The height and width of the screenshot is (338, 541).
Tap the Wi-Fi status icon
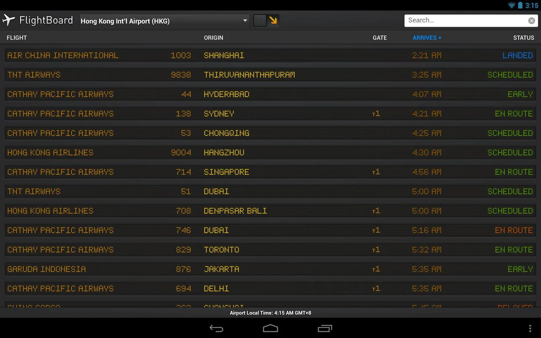pos(511,5)
